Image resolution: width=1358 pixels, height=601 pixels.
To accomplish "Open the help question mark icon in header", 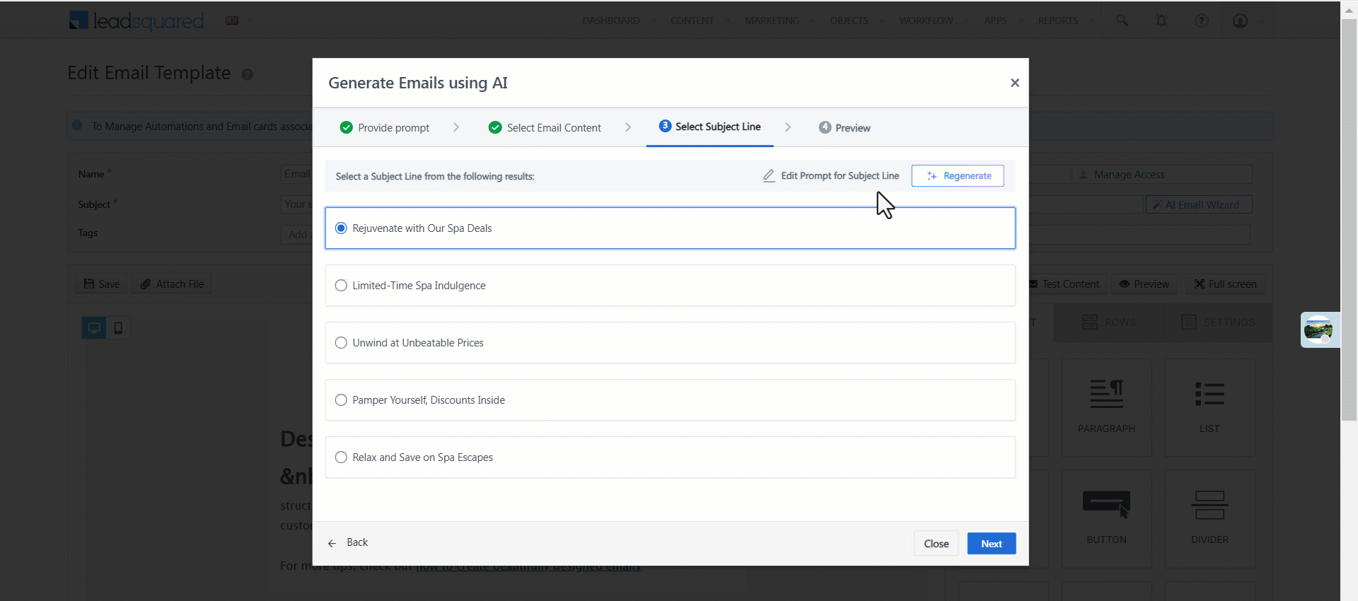I will click(x=1202, y=21).
